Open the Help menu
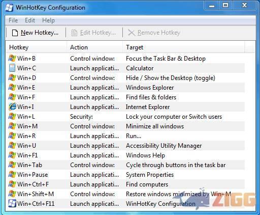Screen dimensions: 260x215 (x=48, y=20)
